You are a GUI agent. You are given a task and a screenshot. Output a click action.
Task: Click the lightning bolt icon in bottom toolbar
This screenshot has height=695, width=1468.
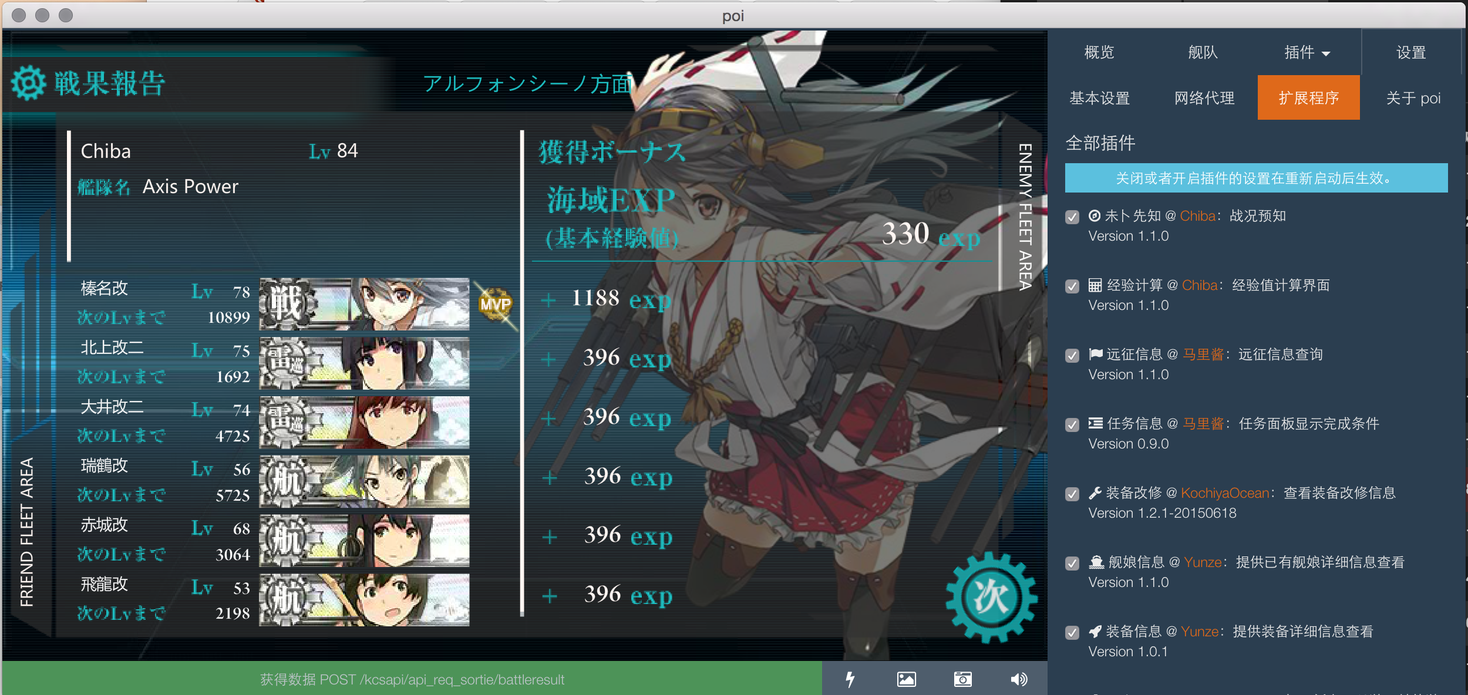click(x=850, y=679)
